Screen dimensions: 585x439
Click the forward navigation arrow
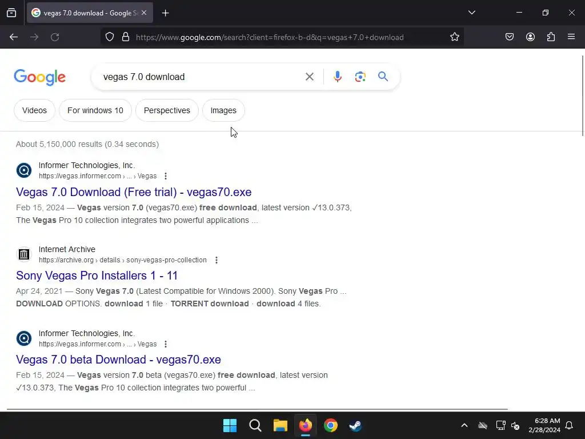(34, 37)
